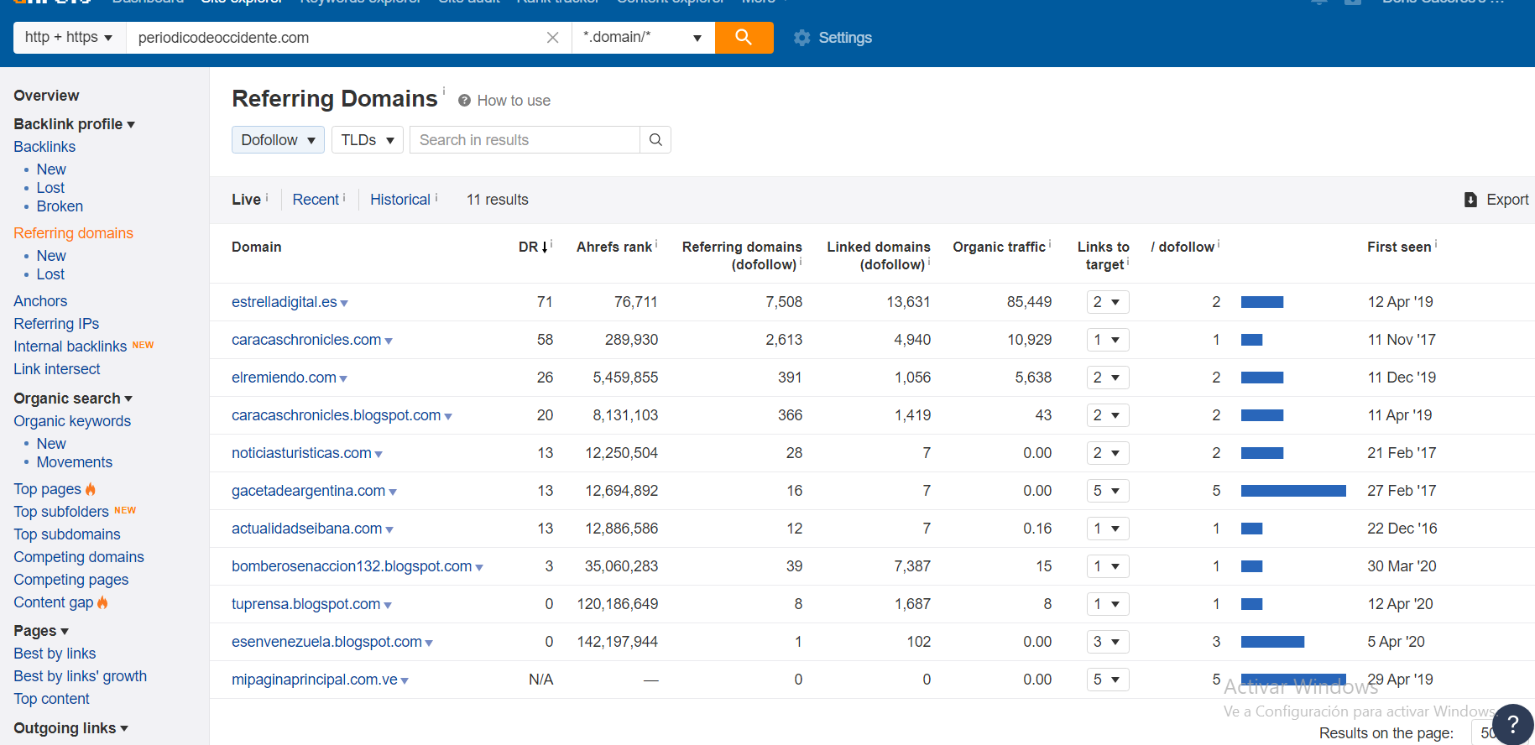
Task: Click the Linked domains (dofollow) column header
Action: point(879,256)
